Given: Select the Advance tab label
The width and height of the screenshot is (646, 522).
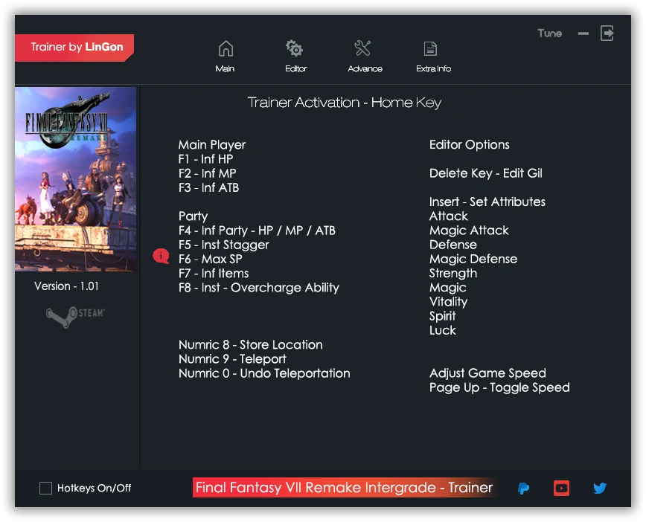Looking at the screenshot, I should pyautogui.click(x=365, y=68).
